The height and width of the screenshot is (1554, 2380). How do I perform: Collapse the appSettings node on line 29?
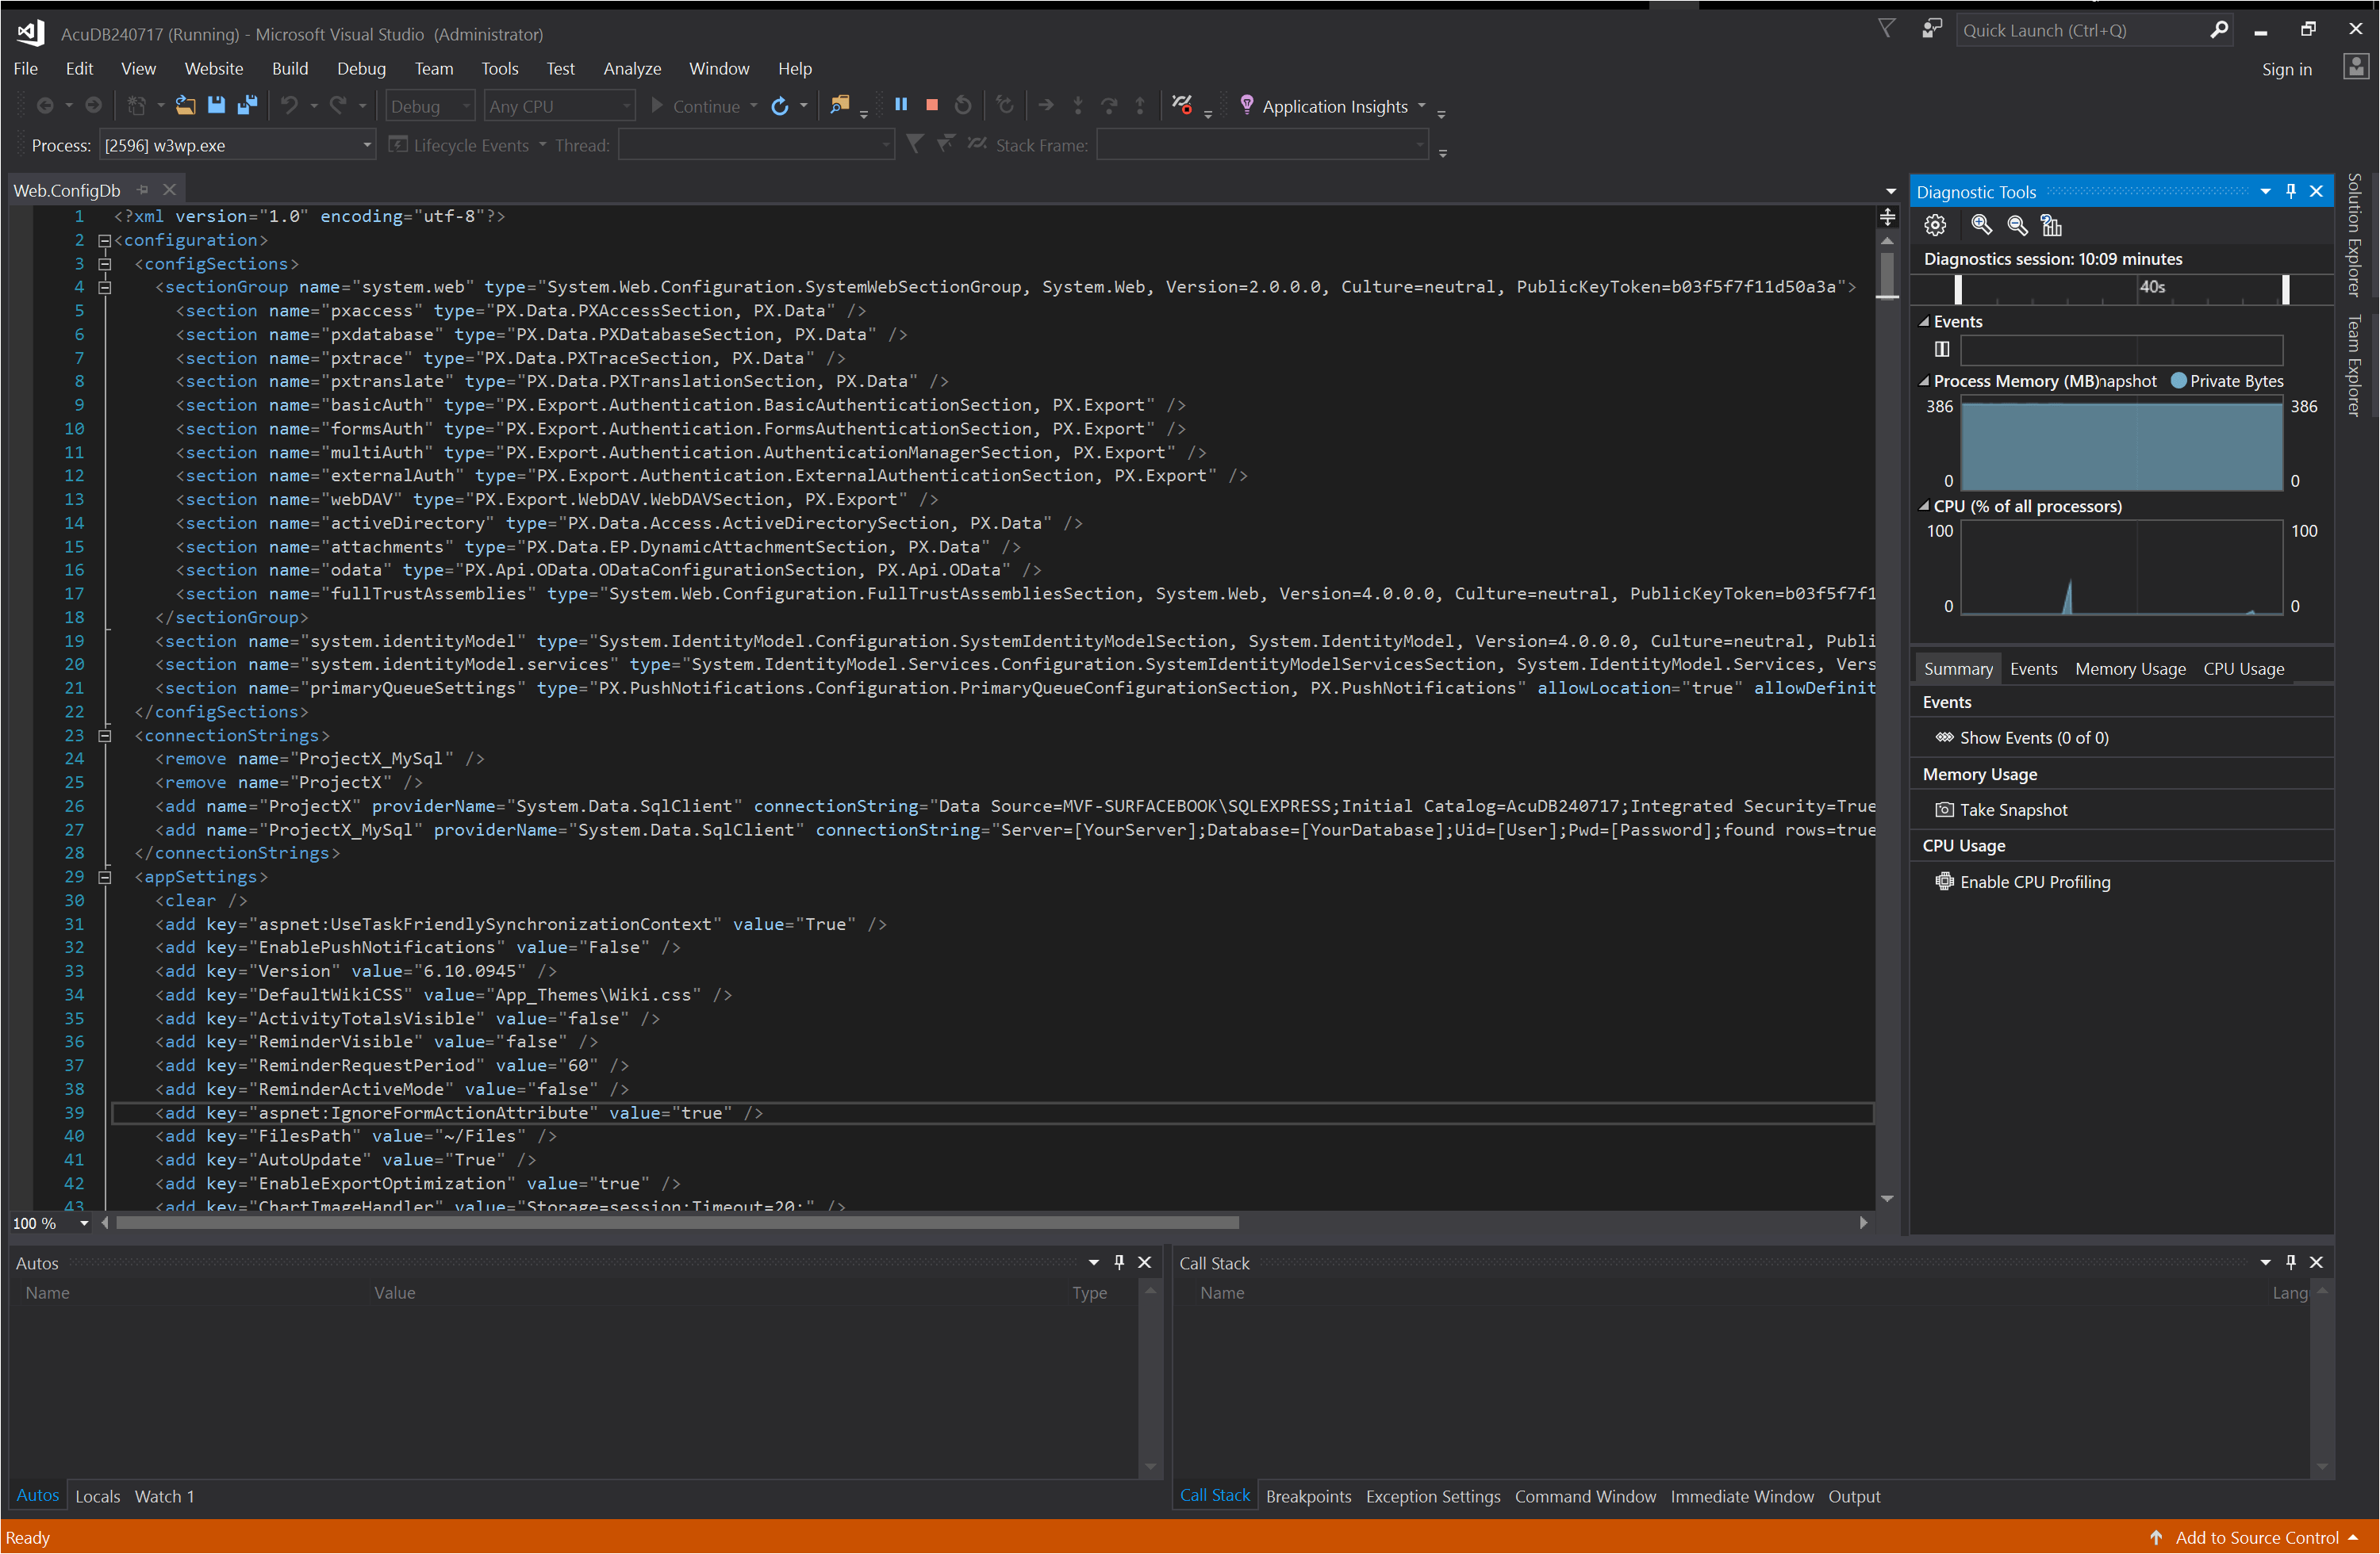104,878
